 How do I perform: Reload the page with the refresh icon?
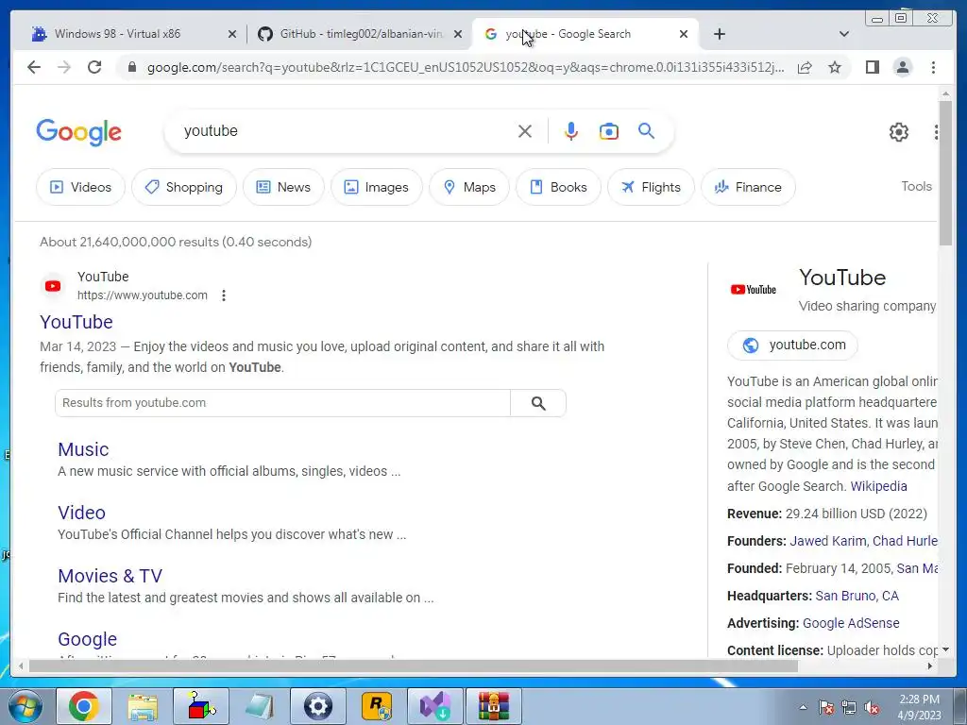pos(94,67)
